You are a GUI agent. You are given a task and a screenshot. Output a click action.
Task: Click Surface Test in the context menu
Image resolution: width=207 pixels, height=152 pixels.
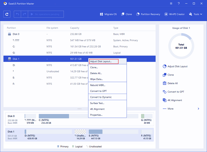tap(97, 103)
